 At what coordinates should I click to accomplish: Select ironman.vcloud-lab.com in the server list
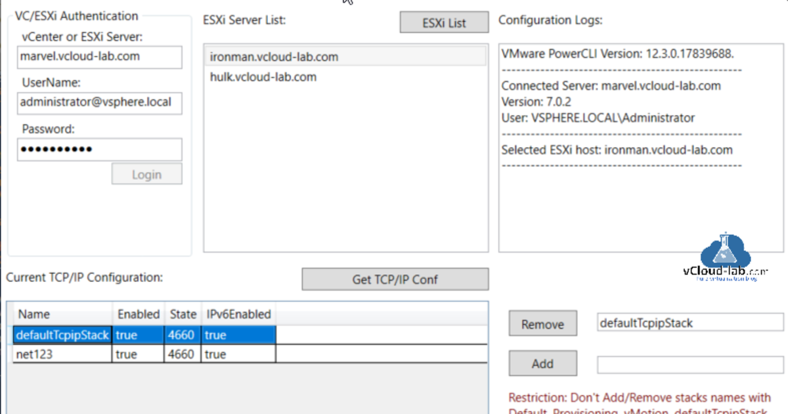[274, 57]
